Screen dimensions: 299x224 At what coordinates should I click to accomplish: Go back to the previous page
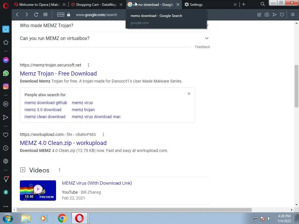[17, 15]
